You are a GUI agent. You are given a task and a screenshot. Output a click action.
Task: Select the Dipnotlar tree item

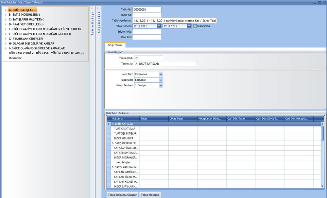tap(15, 58)
